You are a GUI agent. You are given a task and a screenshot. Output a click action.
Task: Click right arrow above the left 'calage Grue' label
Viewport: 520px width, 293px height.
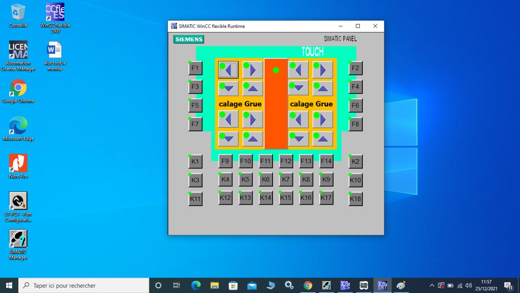coord(253,70)
